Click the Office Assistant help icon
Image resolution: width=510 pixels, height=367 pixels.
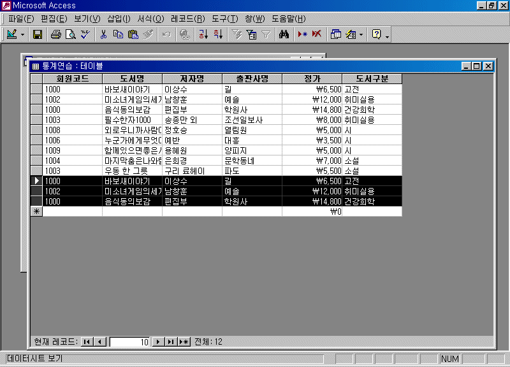pyautogui.click(x=376, y=34)
